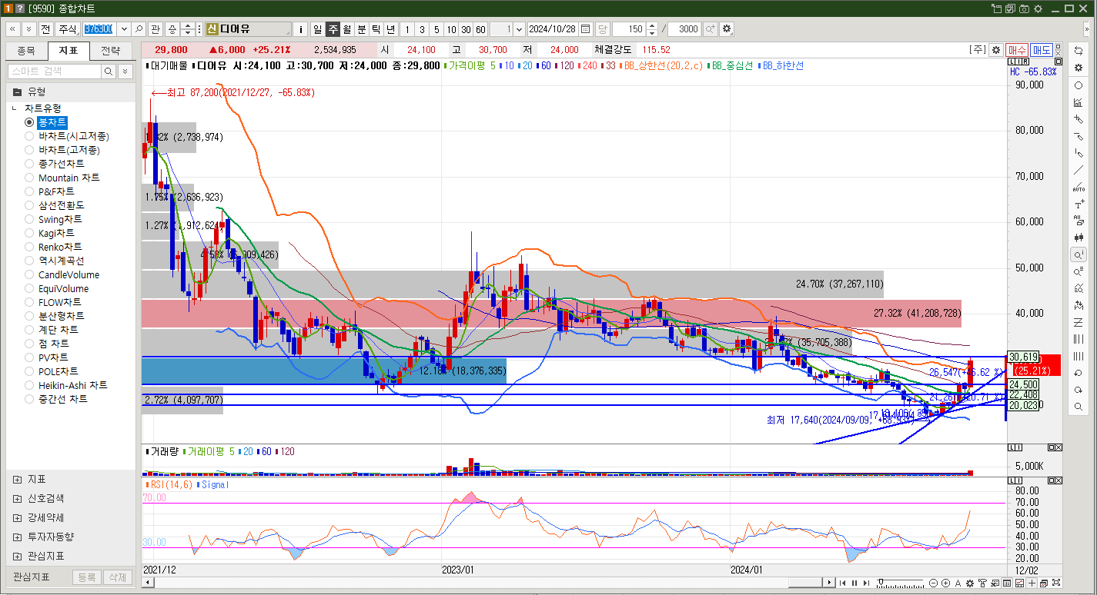Click the chart-header gear next to [주]
Image resolution: width=1097 pixels, height=595 pixels.
[x=996, y=49]
